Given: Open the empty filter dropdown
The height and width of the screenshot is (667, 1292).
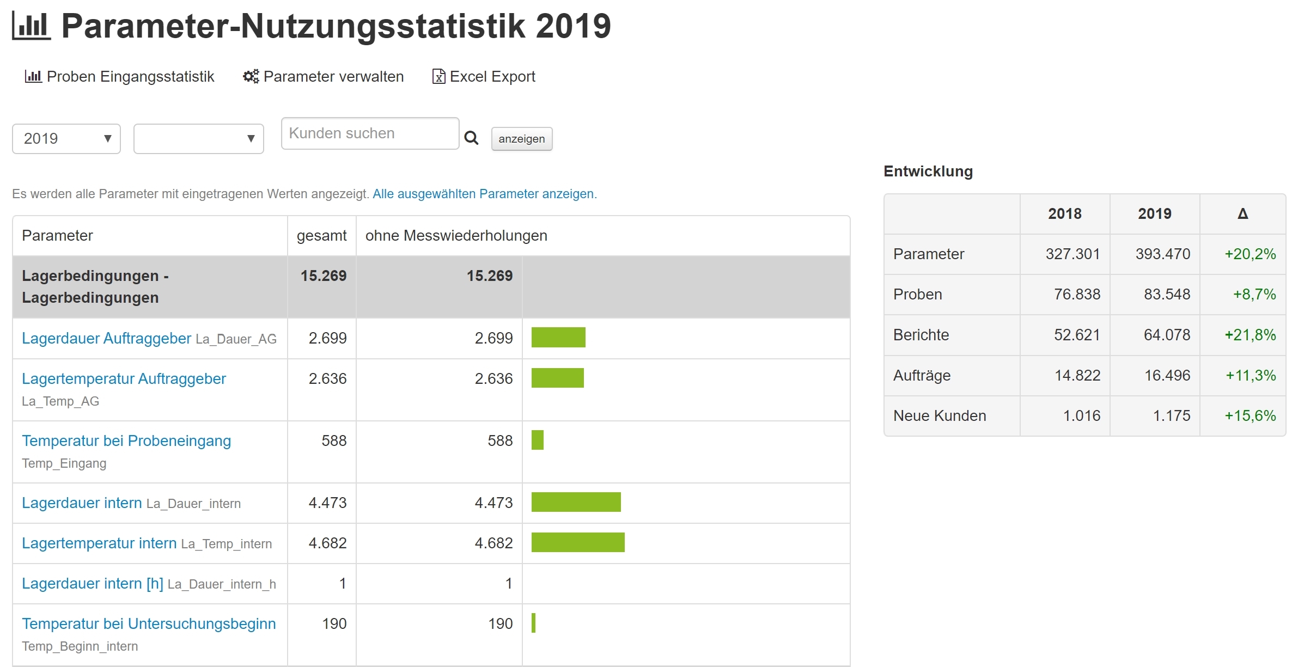Looking at the screenshot, I should pyautogui.click(x=199, y=139).
